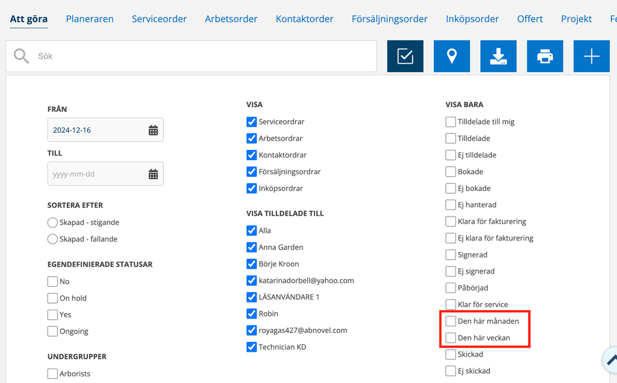Select Skapad - stigande sort option
Screen dimensions: 617x383
coord(52,222)
